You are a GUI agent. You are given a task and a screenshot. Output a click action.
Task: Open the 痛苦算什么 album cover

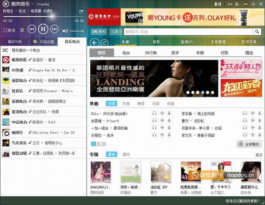[251, 172]
